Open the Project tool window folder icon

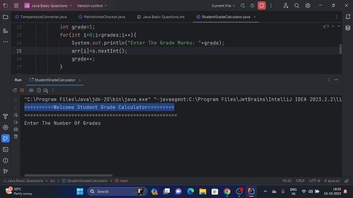click(x=6, y=17)
